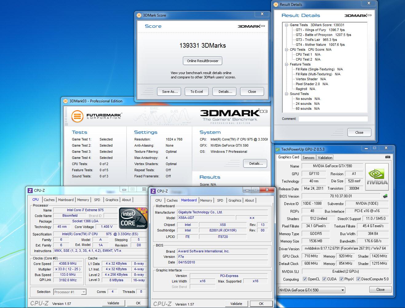Select GT4 - Mother Nature result row

coord(320,45)
